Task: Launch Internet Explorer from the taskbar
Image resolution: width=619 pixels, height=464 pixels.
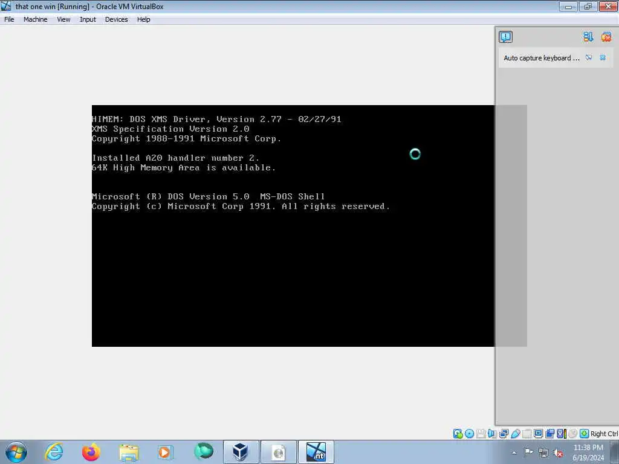Action: click(x=54, y=452)
